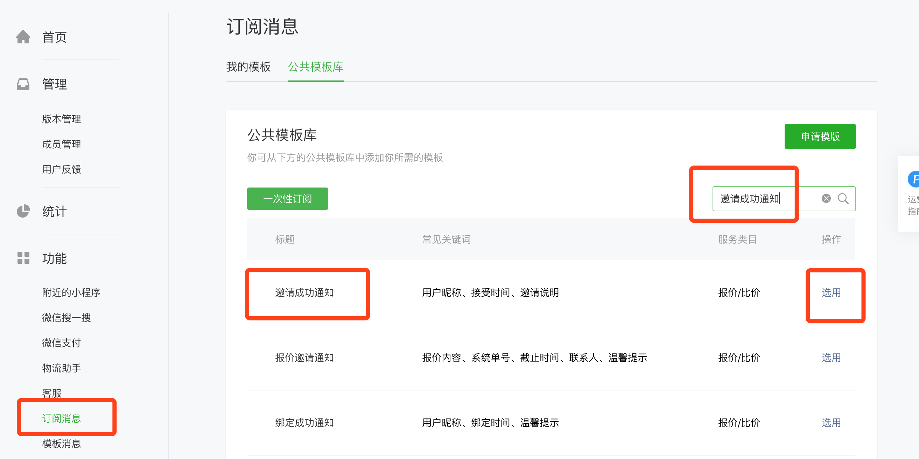Click the home icon beside 首页
Screen dimensions: 919x459
[x=23, y=37]
